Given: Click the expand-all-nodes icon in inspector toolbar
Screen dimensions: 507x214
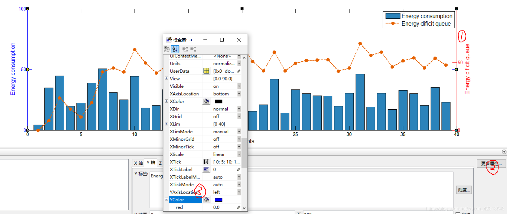Looking at the screenshot, I should pyautogui.click(x=185, y=49).
